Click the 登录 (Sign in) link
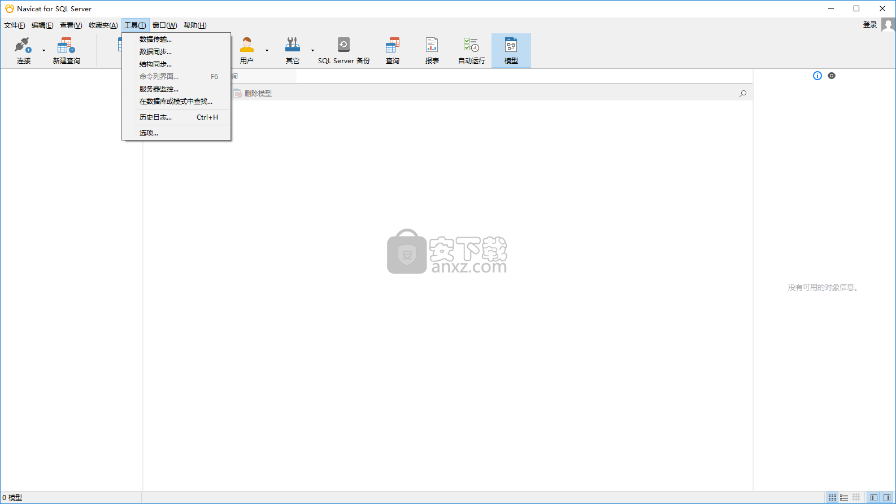 coord(870,25)
